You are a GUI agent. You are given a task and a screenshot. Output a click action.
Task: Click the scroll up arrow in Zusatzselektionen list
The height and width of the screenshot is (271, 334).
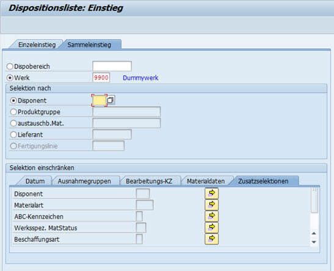point(314,233)
